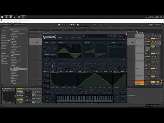Click the Stop button in transport
Viewport: 164px width, 123px height.
(x=71, y=25)
